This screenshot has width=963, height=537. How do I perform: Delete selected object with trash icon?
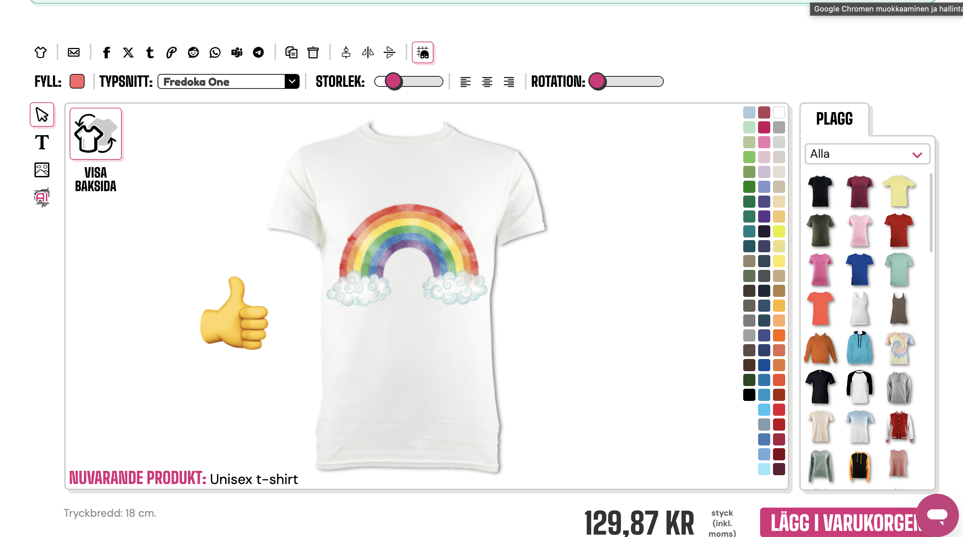313,52
